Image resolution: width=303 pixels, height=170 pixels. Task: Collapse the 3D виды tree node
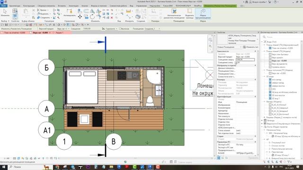265,76
